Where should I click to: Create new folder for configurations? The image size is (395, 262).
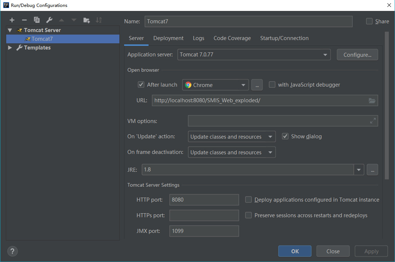pos(86,20)
